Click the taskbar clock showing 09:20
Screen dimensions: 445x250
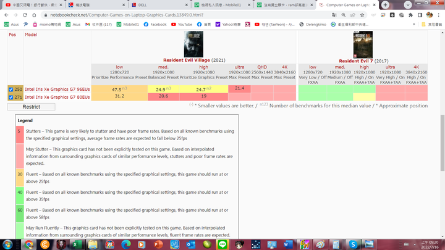[430, 244]
